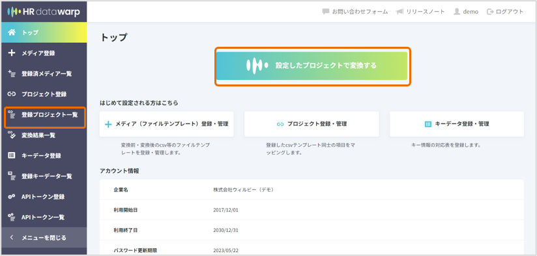Screen dimensions: 537x256
Task: Click the icon beside 登録プロジェクト一覧
Action: tap(12, 115)
